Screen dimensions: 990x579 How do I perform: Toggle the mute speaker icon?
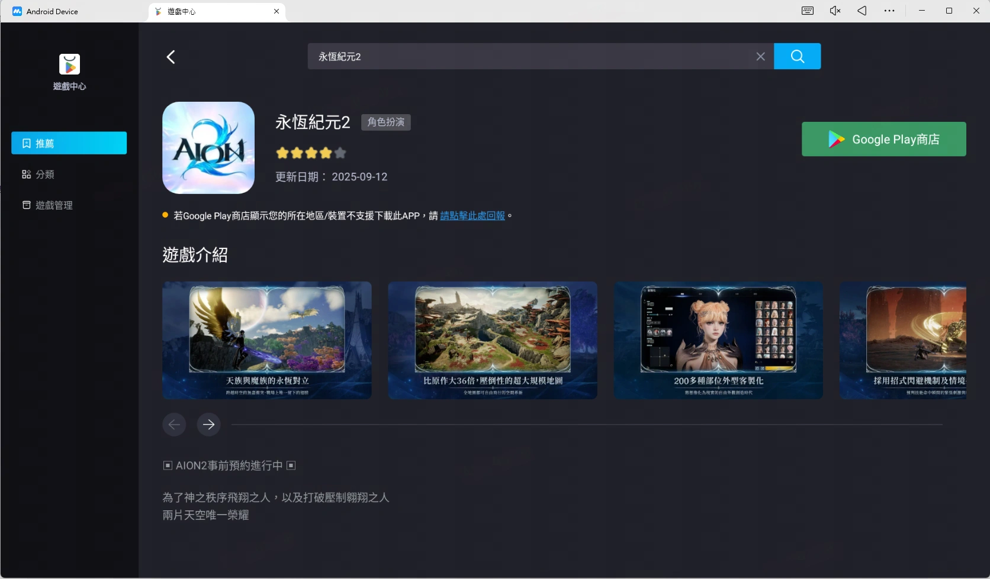(x=835, y=11)
